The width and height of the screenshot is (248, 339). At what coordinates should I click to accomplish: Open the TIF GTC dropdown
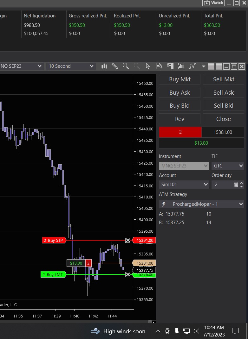(x=228, y=166)
